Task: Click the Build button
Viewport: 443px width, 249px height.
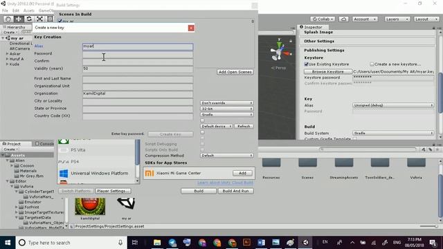Action: click(x=199, y=191)
